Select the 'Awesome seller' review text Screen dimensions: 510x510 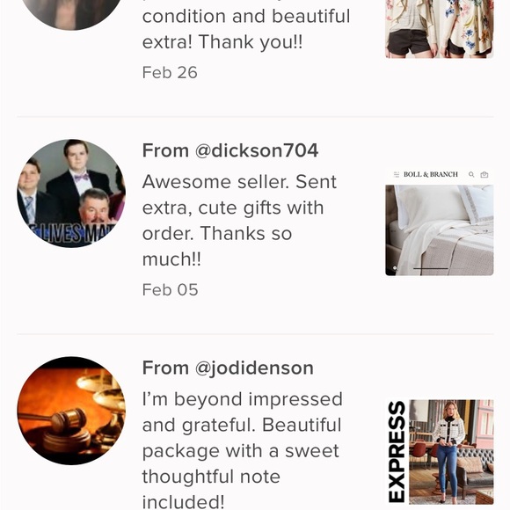239,220
